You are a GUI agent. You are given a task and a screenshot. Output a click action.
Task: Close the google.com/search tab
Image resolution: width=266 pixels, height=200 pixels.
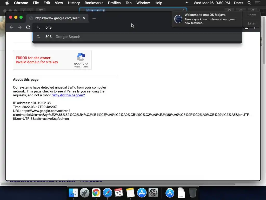(x=84, y=18)
